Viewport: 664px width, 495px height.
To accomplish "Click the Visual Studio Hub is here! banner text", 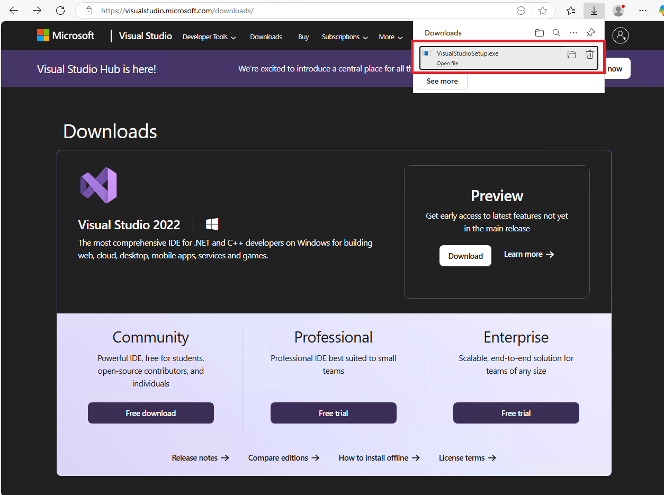I will click(x=96, y=69).
